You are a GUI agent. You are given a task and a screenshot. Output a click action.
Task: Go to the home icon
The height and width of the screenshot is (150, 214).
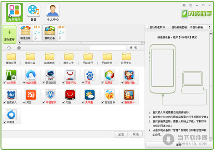[19, 48]
